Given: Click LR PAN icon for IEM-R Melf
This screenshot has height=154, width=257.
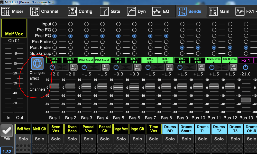Looking at the screenshot, I should 169,67.
